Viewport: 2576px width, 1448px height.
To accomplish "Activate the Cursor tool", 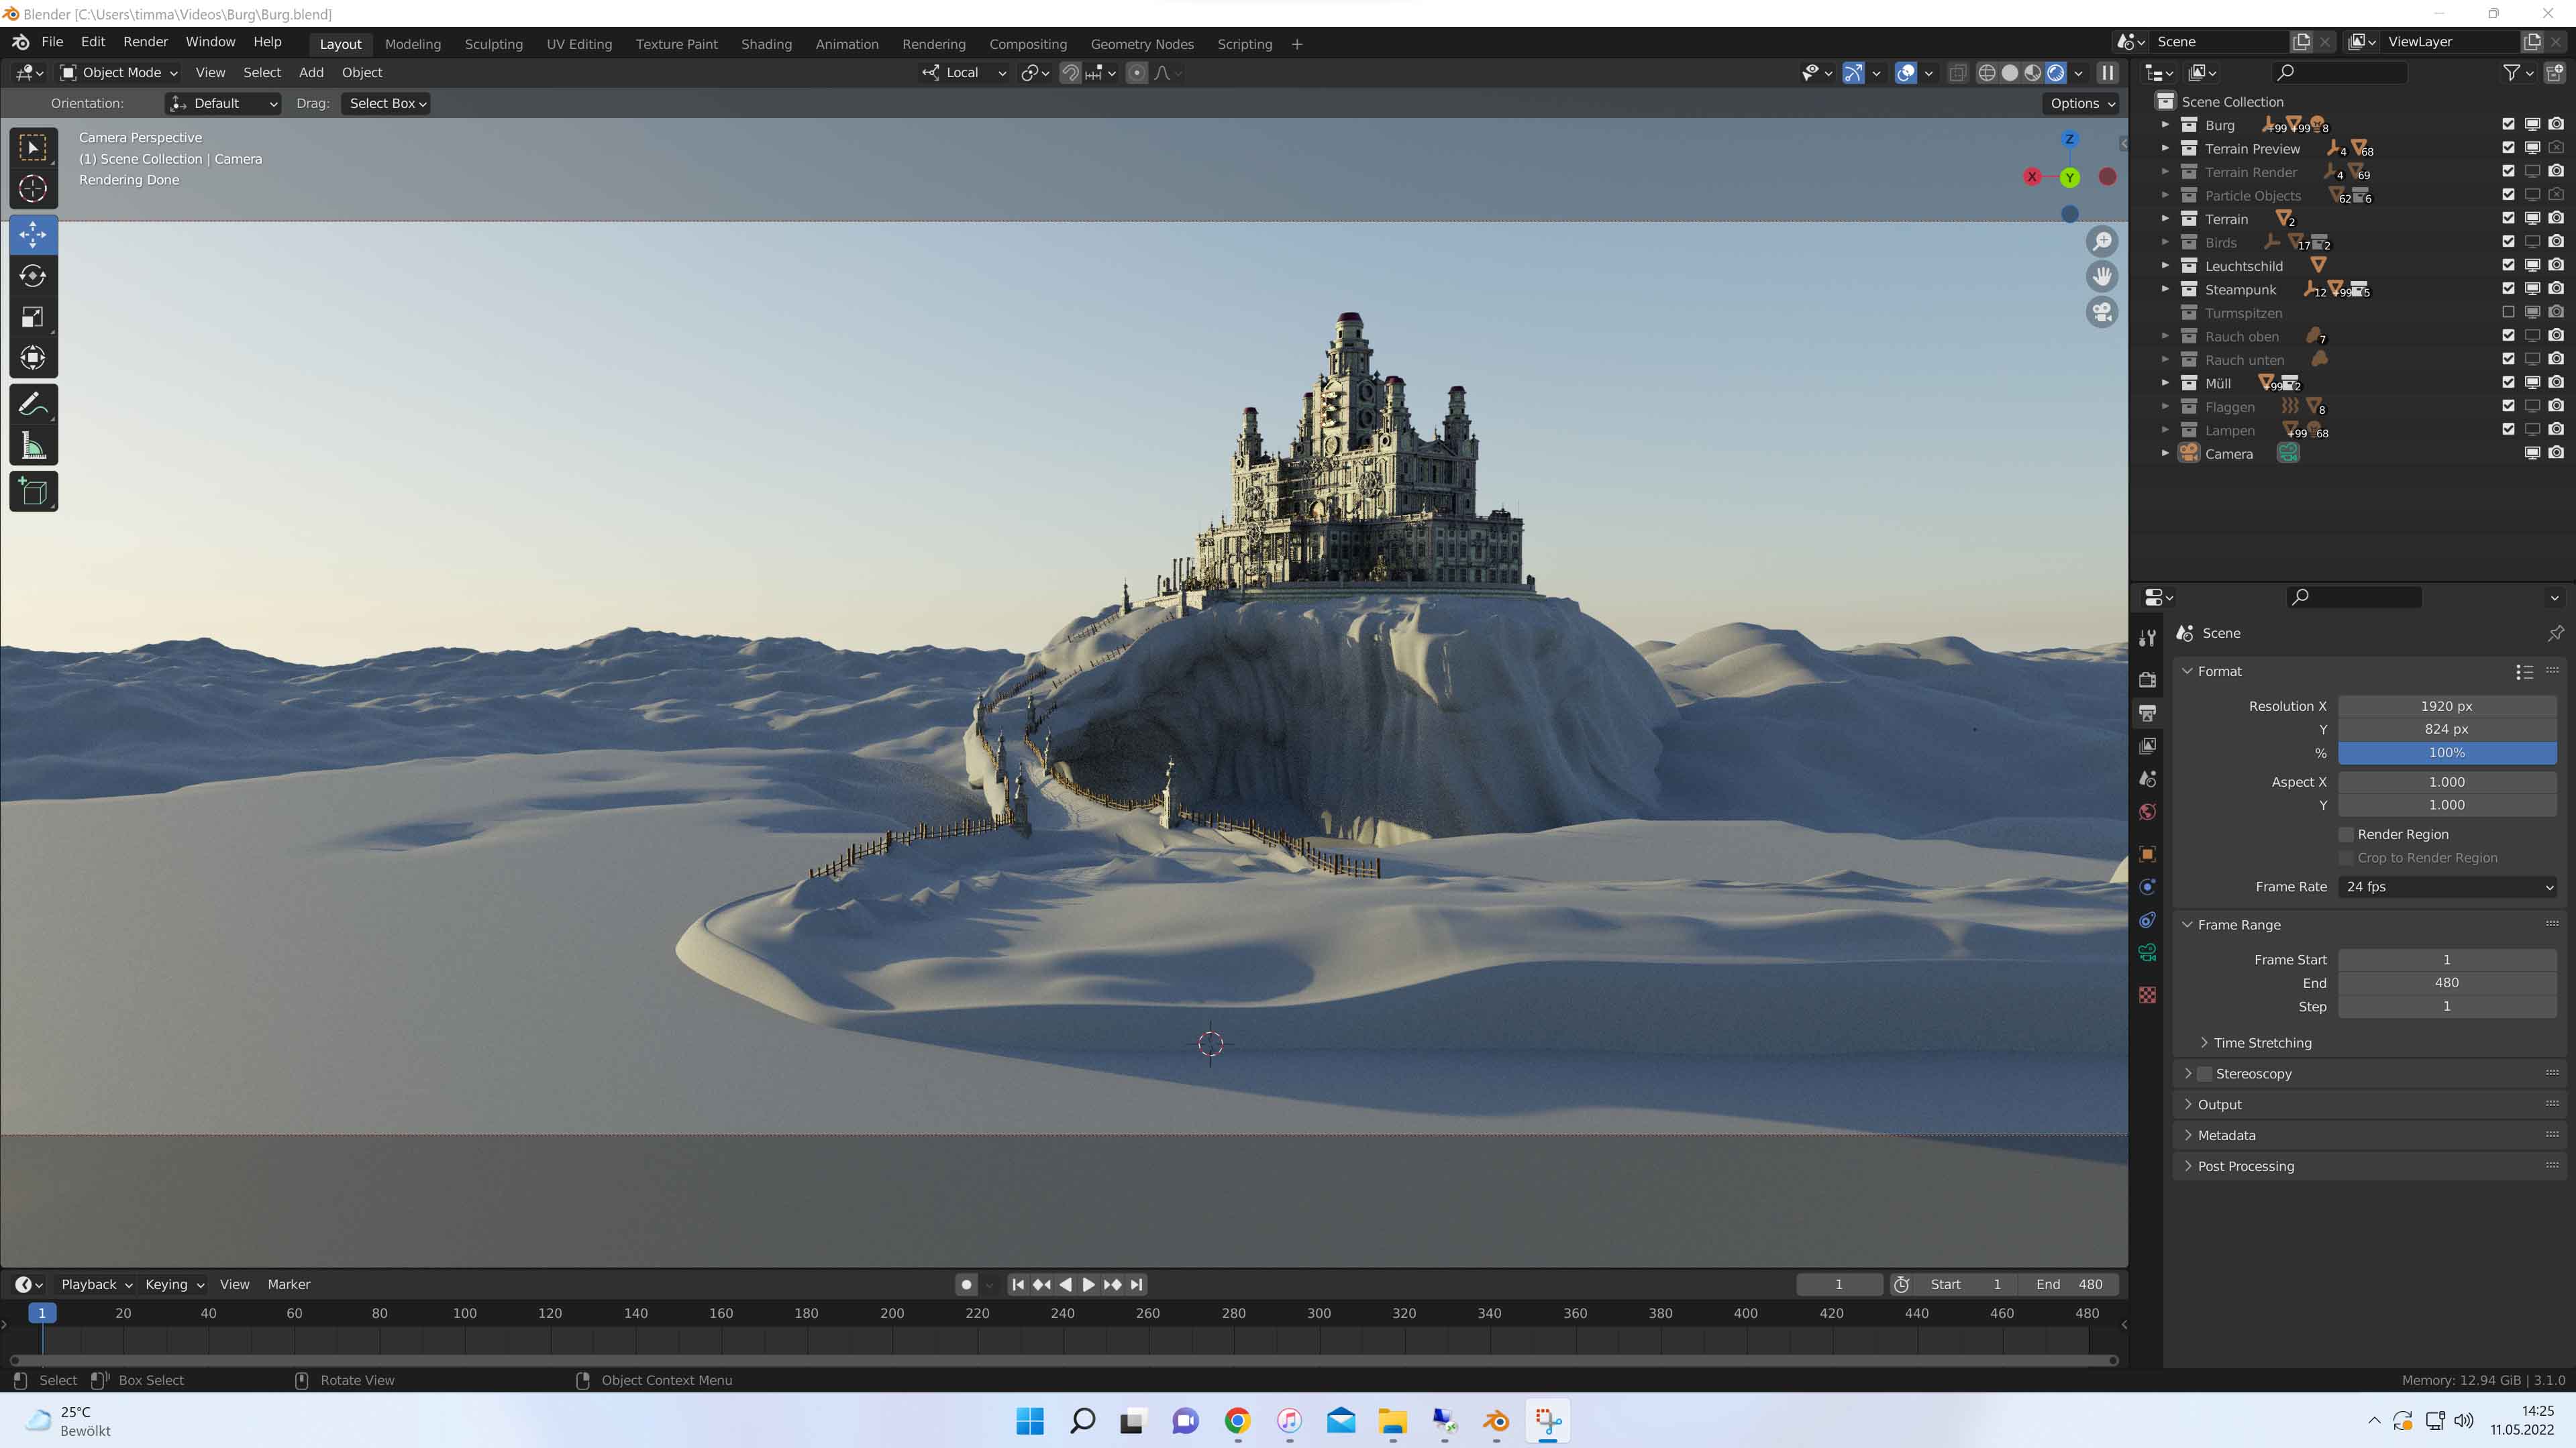I will tap(33, 189).
